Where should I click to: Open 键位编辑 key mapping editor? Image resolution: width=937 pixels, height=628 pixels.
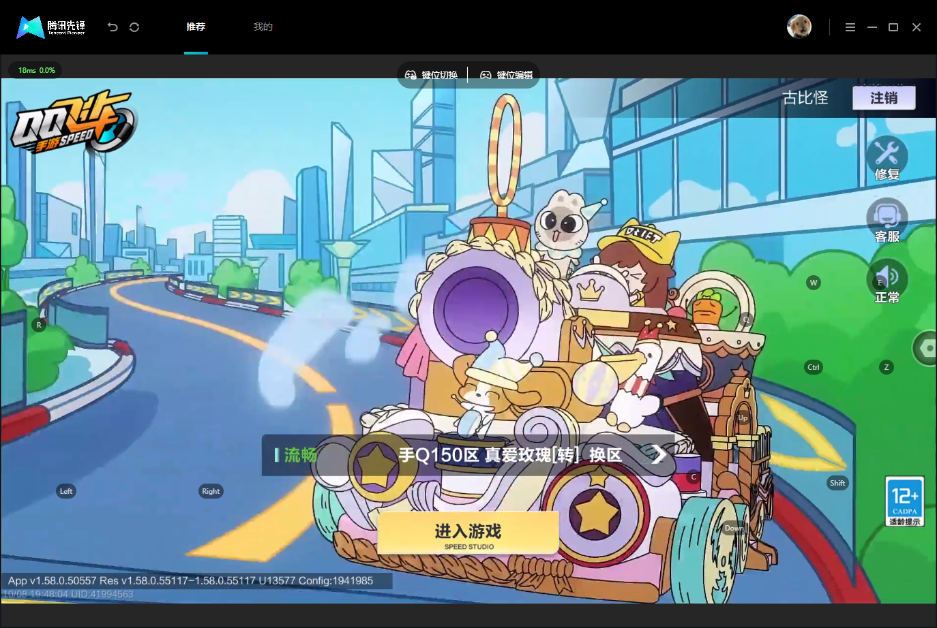[507, 75]
